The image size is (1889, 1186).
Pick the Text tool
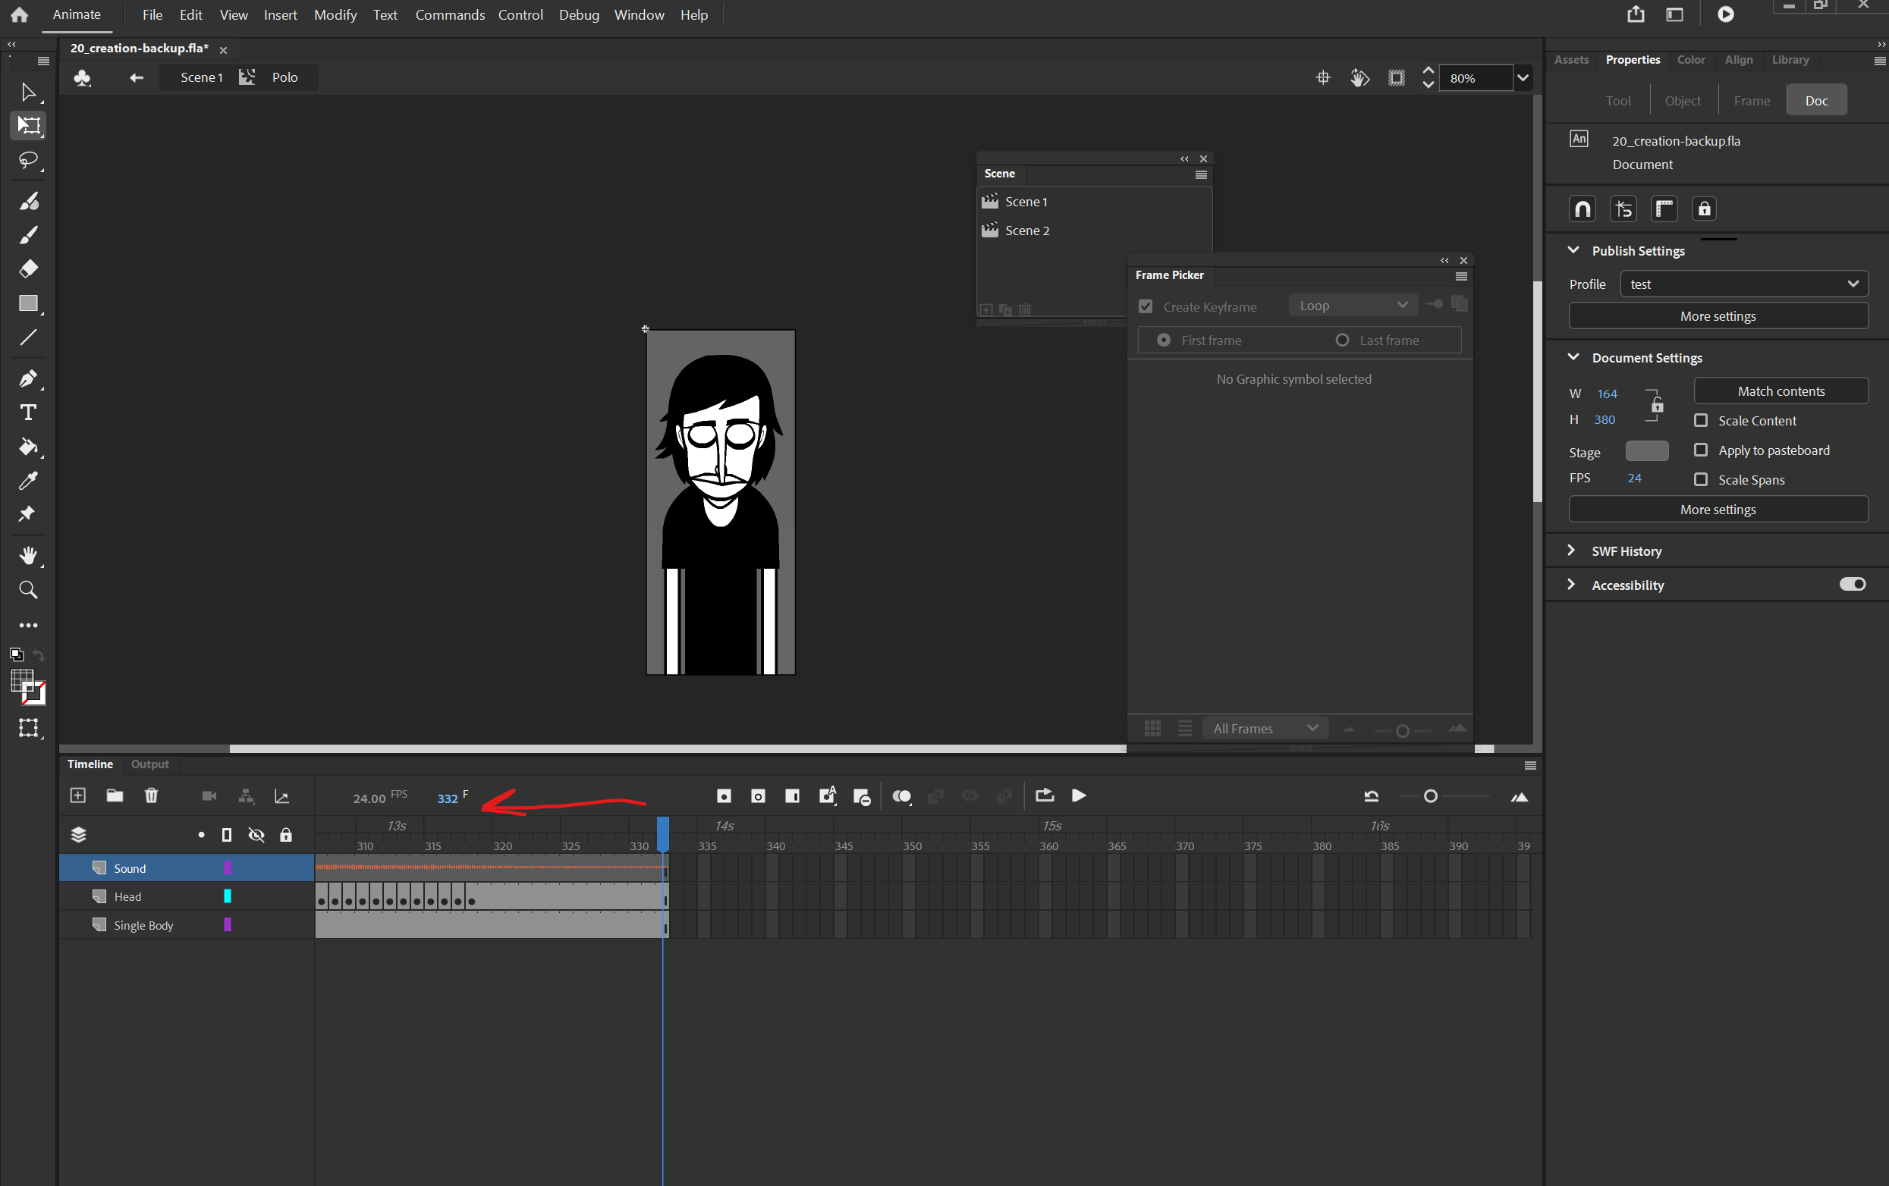pos(28,413)
